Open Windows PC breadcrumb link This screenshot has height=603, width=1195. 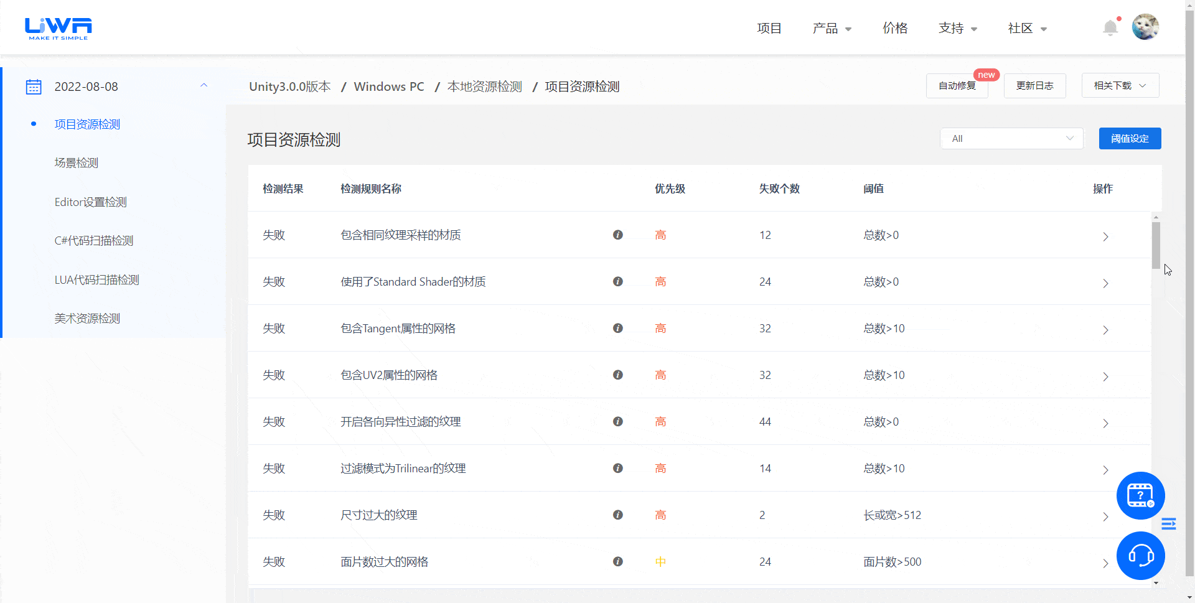coord(389,86)
